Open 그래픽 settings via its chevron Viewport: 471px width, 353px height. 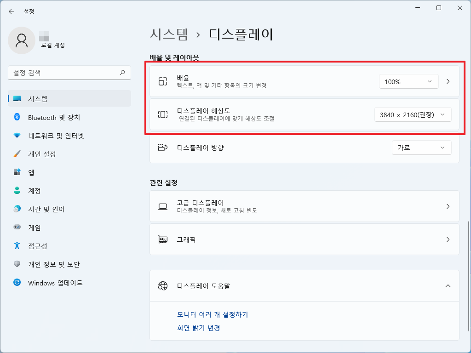pos(448,239)
